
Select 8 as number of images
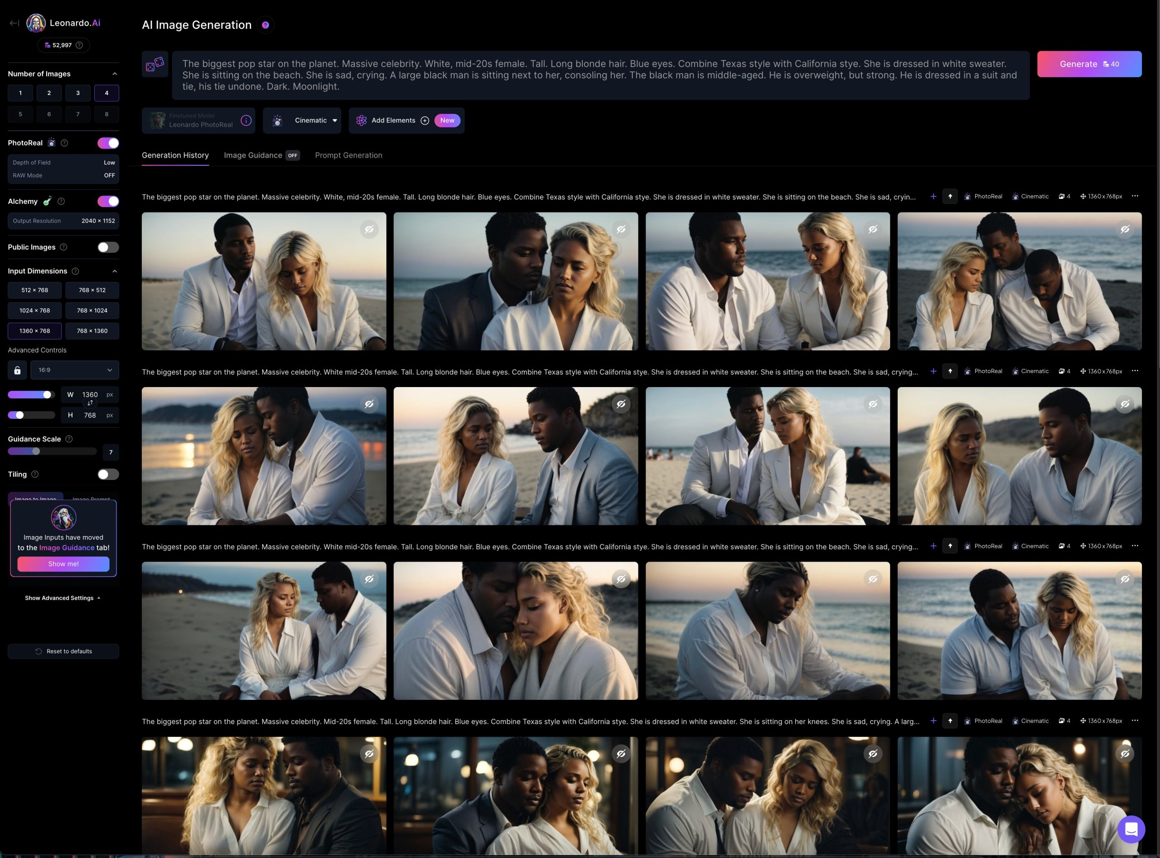coord(106,114)
